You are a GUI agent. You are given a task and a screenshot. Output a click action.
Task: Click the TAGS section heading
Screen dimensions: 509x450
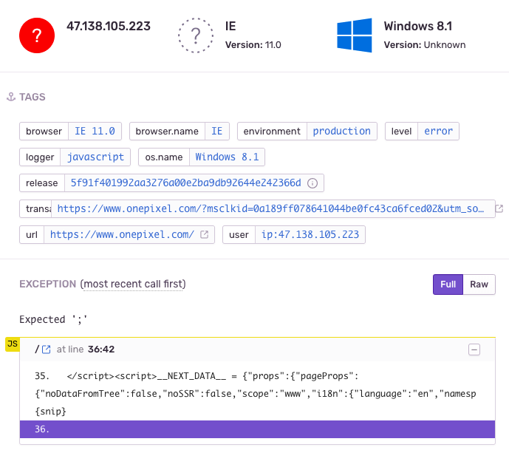33,97
